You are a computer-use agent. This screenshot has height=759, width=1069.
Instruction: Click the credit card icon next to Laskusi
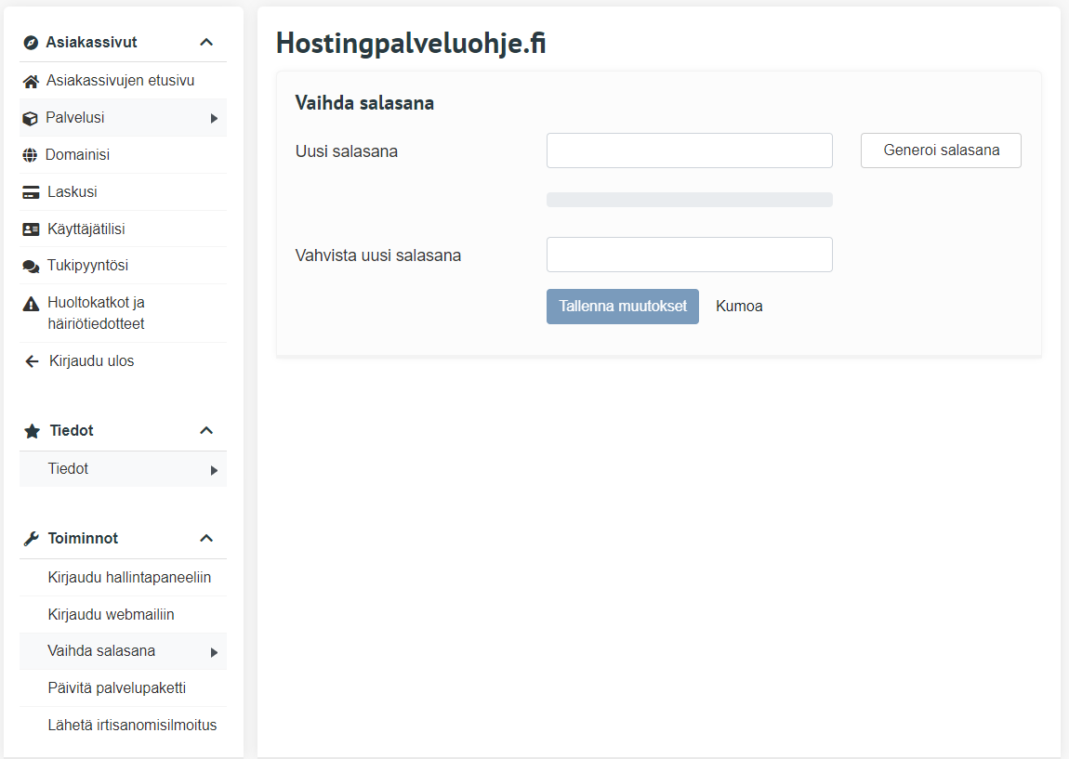31,193
